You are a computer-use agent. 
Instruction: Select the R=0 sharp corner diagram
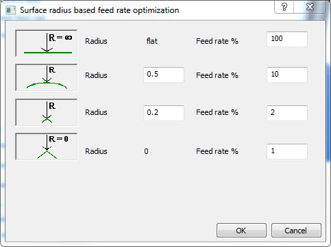[x=47, y=146]
